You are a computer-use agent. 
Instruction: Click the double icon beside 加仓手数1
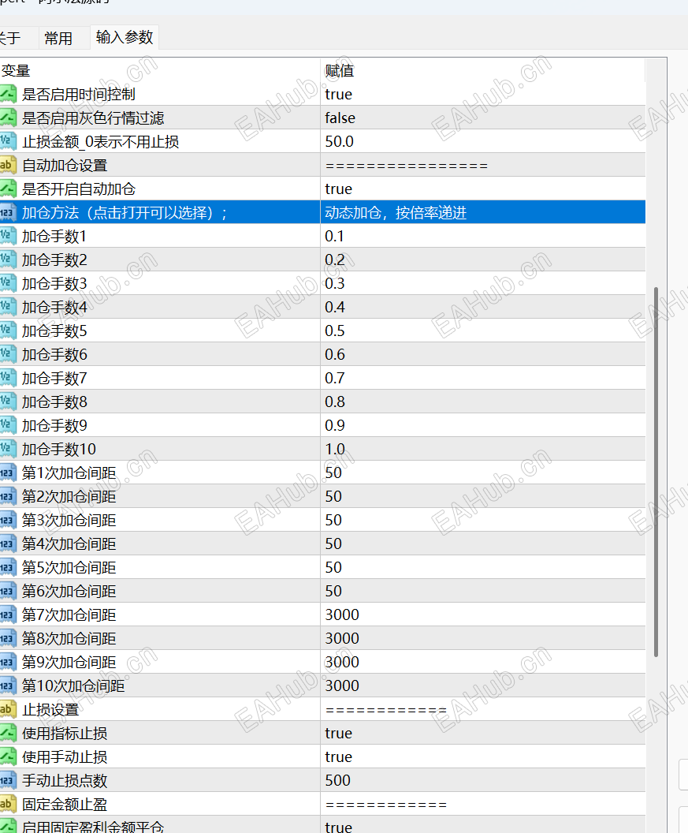point(8,236)
